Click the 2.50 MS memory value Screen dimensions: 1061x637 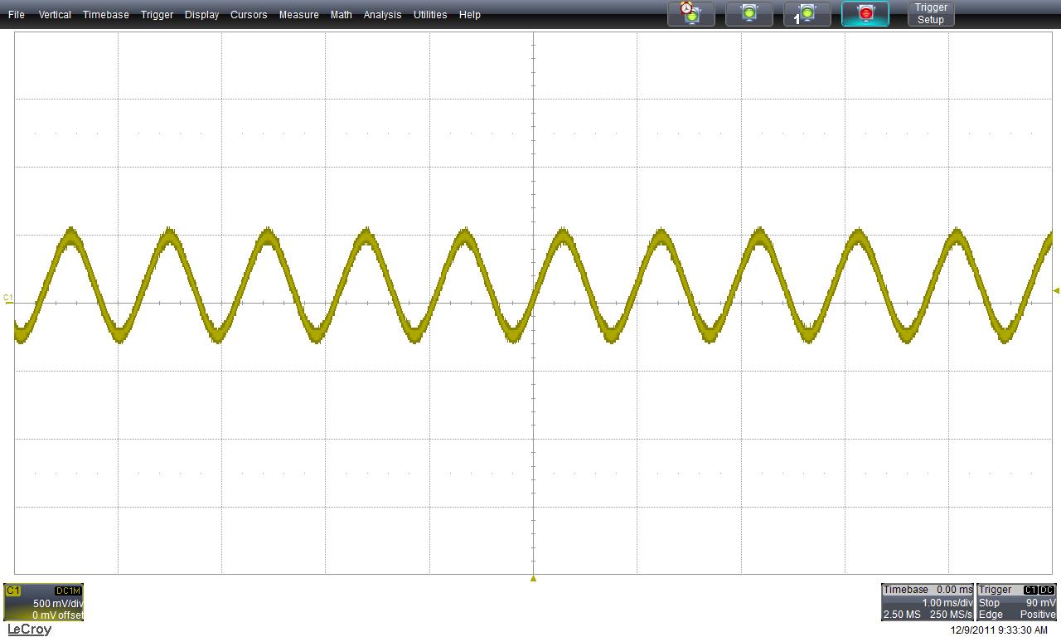tap(902, 615)
